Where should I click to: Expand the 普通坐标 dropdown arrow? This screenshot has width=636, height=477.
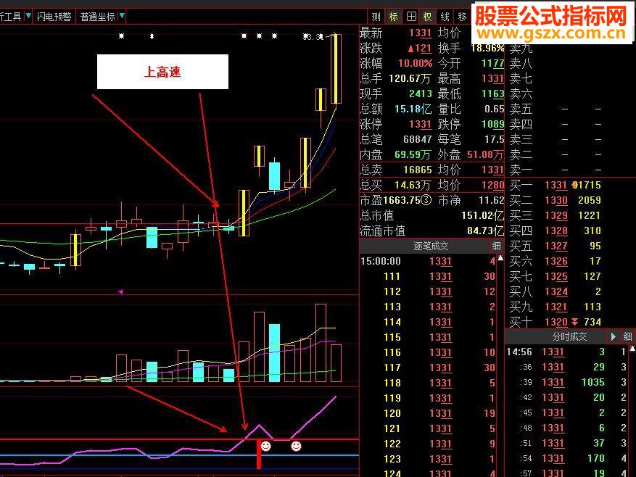pos(122,16)
